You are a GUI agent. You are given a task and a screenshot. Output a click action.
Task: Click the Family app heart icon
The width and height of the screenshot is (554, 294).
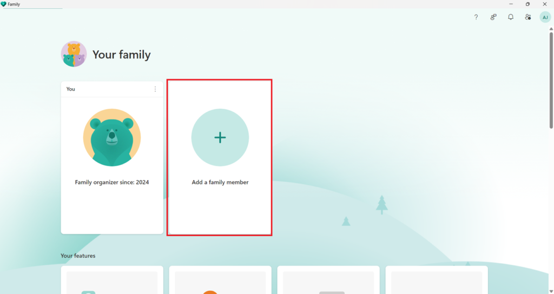click(4, 4)
